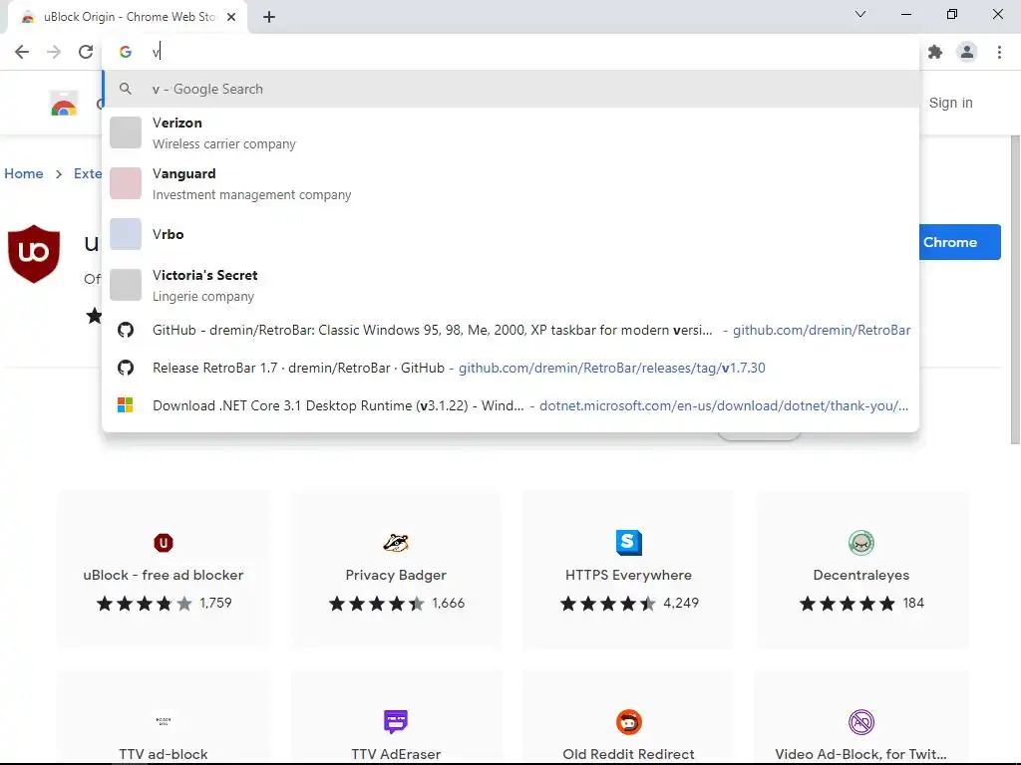The height and width of the screenshot is (765, 1021).
Task: Open the Chrome profile avatar menu
Action: click(967, 52)
